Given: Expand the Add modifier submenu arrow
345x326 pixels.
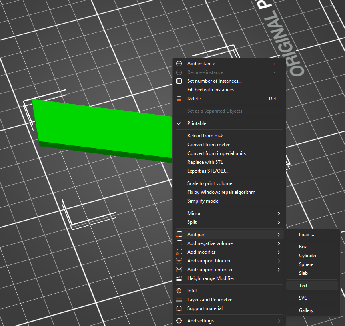Looking at the screenshot, I should pyautogui.click(x=279, y=252).
